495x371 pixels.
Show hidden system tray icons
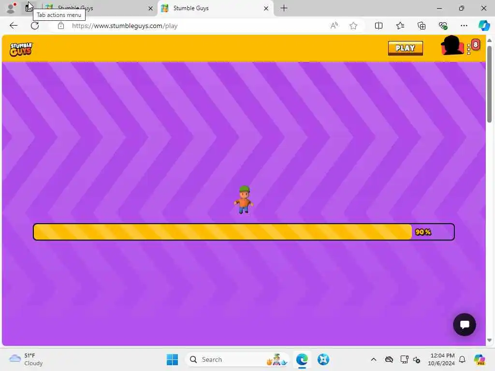374,359
